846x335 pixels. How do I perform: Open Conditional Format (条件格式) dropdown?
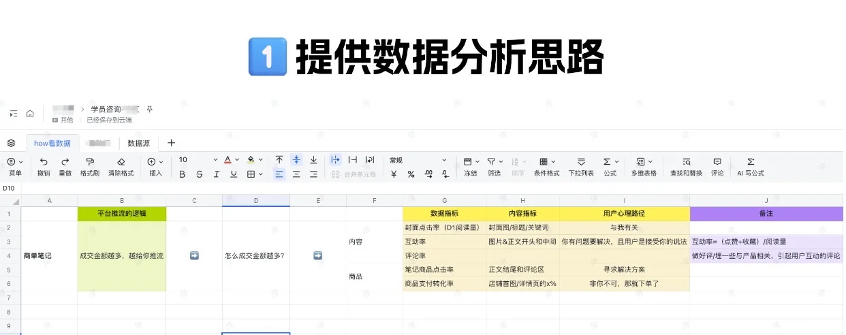click(546, 166)
